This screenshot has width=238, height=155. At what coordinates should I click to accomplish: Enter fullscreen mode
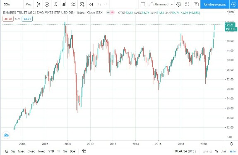pyautogui.click(x=188, y=5)
